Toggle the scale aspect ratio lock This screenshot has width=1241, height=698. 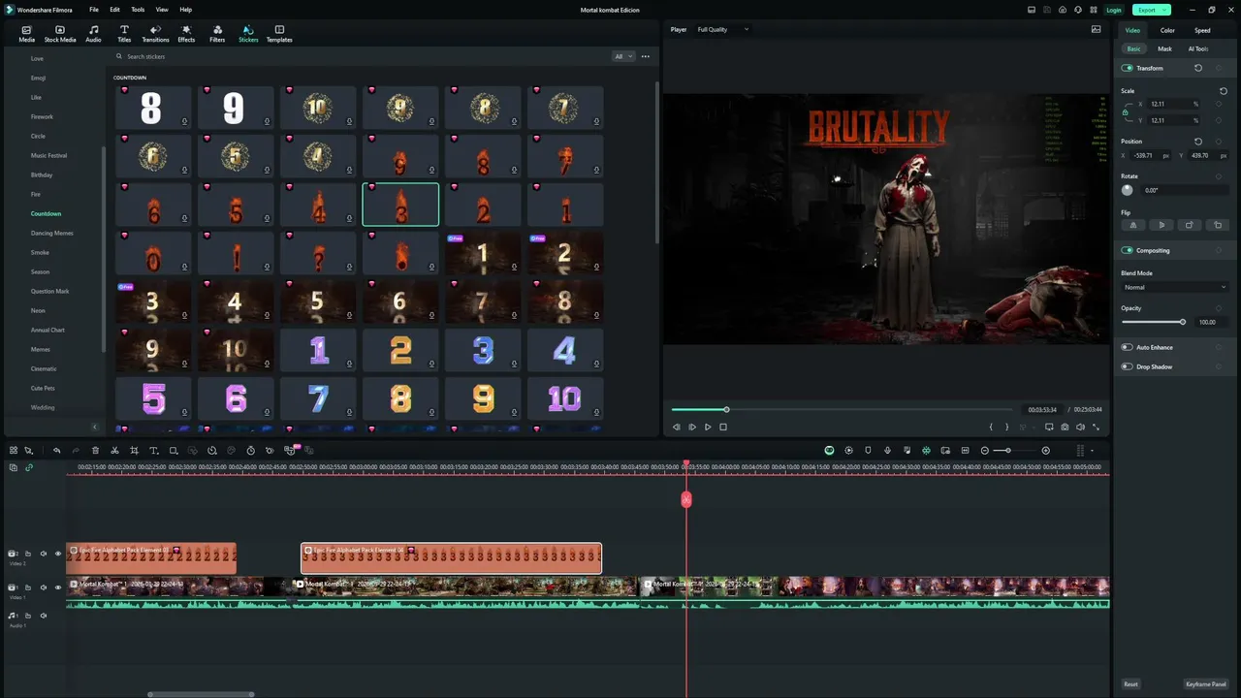[x=1125, y=112]
